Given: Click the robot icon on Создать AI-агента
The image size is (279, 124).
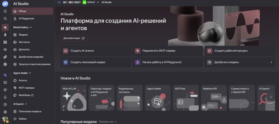Looking at the screenshot, I should (66, 51).
